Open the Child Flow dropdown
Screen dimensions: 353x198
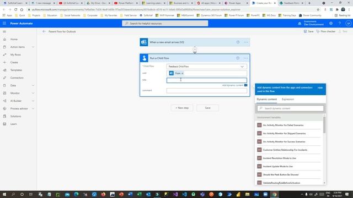207,67
